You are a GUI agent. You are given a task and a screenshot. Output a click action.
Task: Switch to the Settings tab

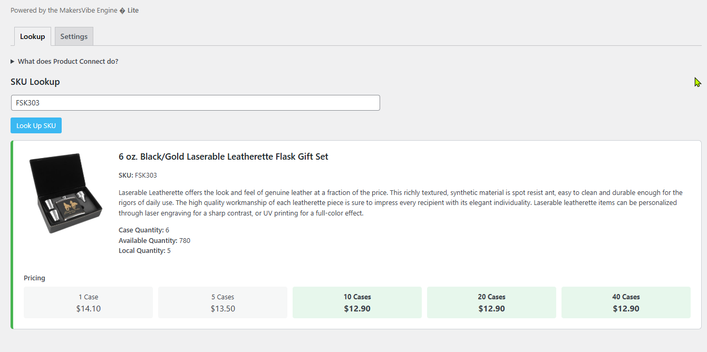74,37
